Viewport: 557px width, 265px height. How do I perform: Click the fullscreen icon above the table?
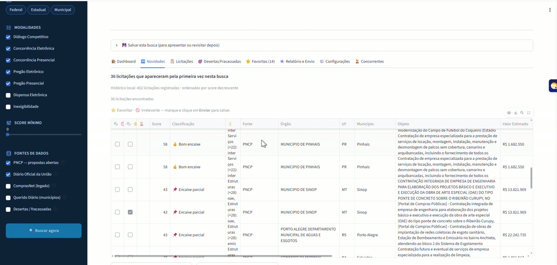[x=529, y=113]
